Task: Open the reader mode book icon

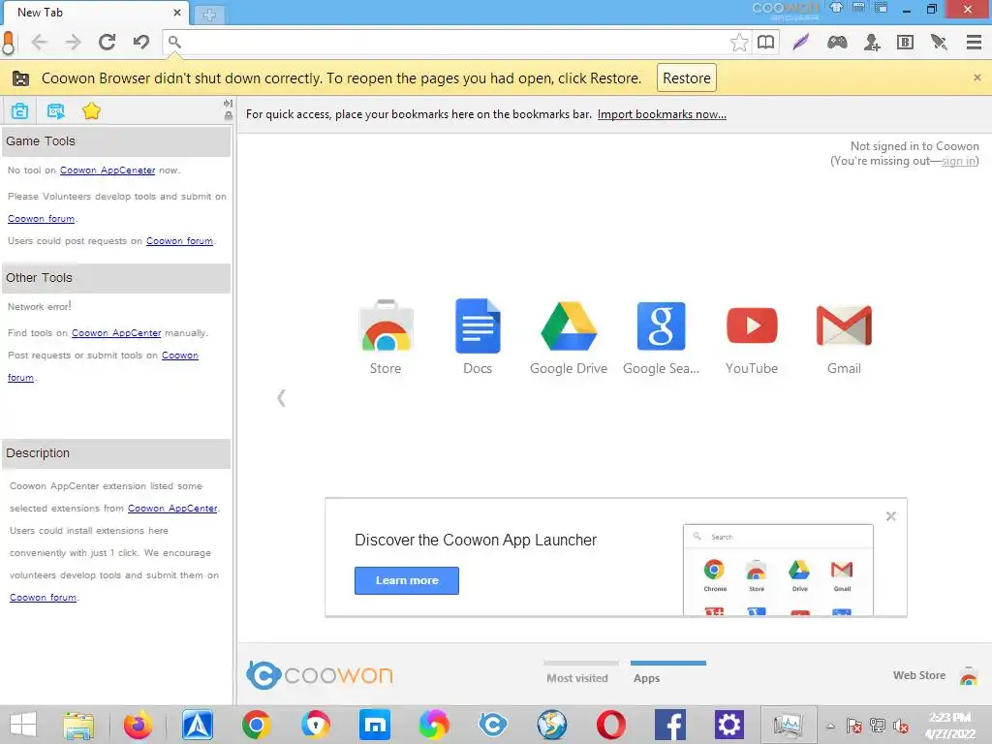Action: [766, 43]
